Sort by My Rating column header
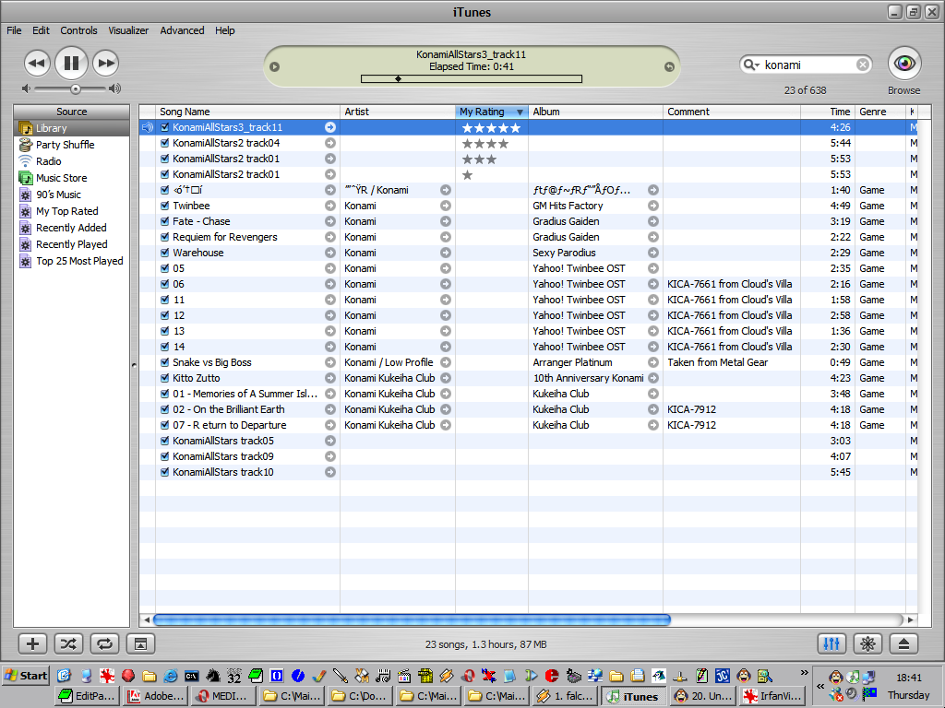This screenshot has height=708, width=945. tap(492, 112)
